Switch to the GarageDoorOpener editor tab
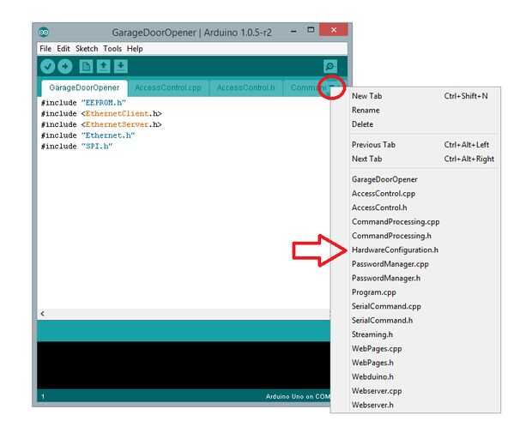This screenshot has height=439, width=532. [84, 87]
